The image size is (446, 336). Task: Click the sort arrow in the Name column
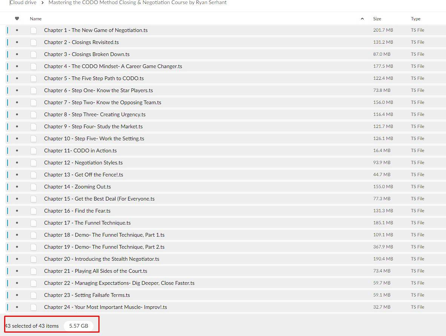click(x=362, y=19)
